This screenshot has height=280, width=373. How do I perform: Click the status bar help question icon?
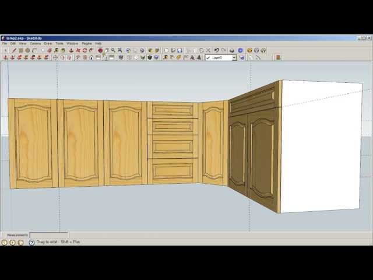(x=31, y=243)
